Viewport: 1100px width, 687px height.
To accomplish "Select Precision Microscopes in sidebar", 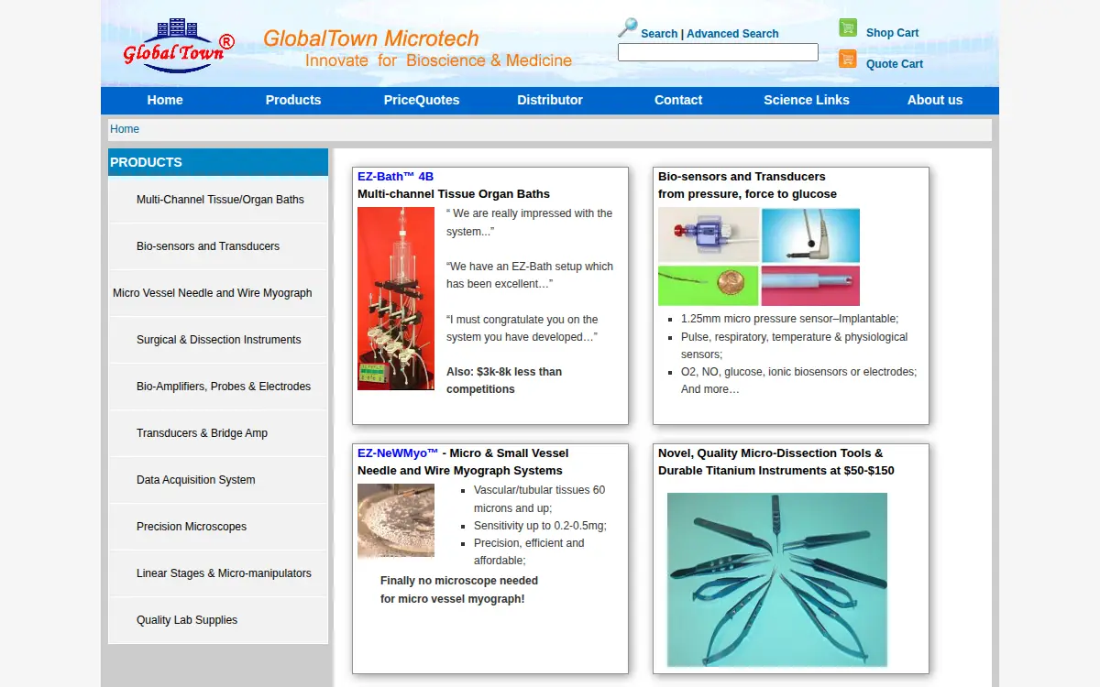I will [x=218, y=527].
